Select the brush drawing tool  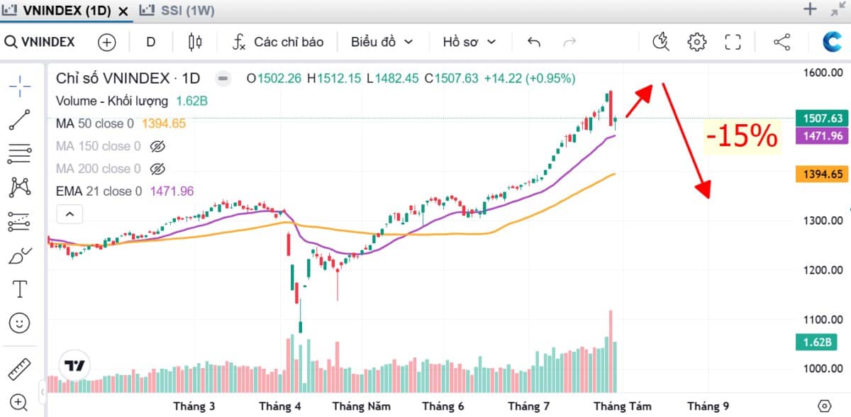pyautogui.click(x=20, y=255)
